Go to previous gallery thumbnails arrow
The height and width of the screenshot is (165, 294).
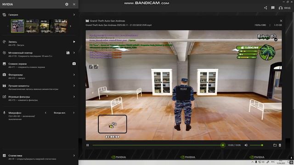pos(8,26)
